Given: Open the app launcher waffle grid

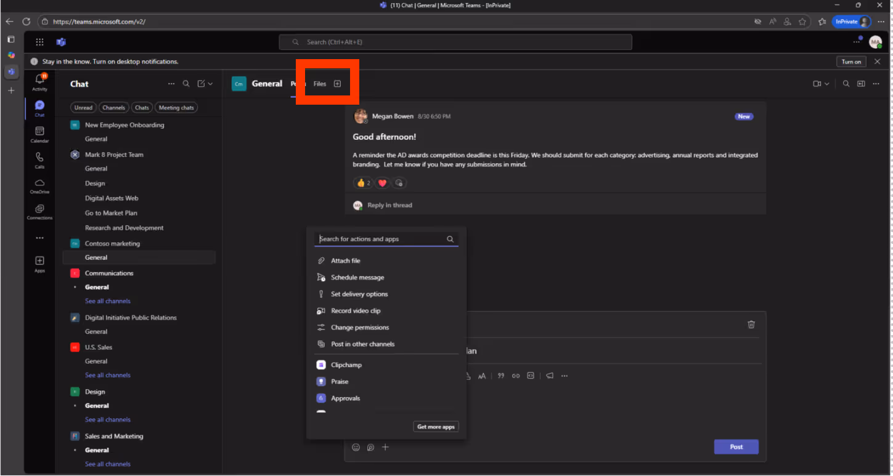Looking at the screenshot, I should point(39,42).
